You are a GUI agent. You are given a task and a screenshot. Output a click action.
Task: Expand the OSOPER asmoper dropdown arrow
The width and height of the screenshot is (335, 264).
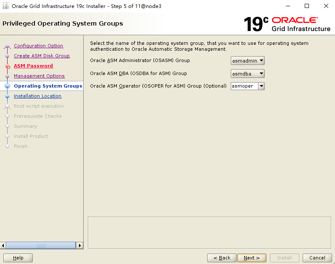tap(261, 86)
